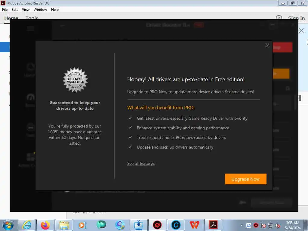This screenshot has height=231, width=308.
Task: Launch Internet Explorer from the taskbar
Action: pos(27,225)
